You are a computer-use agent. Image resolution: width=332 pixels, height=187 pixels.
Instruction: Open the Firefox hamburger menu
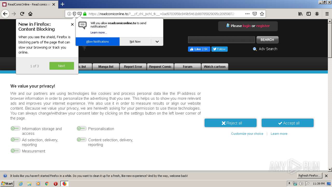click(x=327, y=14)
